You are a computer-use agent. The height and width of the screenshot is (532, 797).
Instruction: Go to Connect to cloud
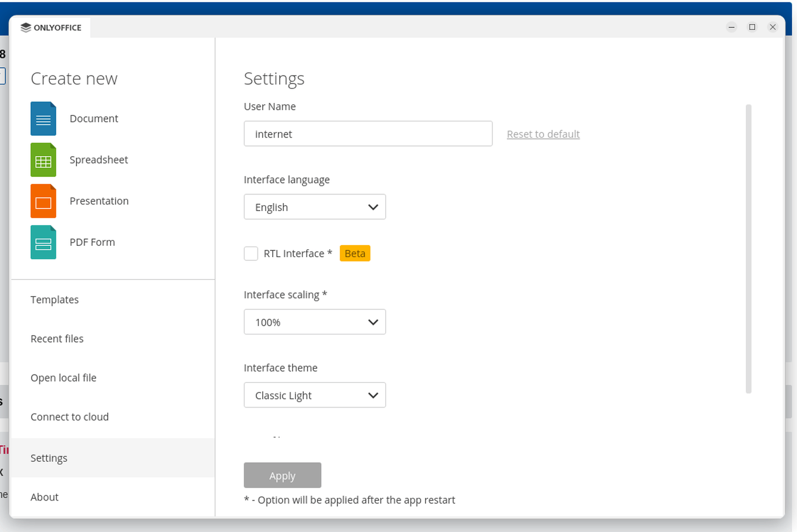(x=69, y=417)
